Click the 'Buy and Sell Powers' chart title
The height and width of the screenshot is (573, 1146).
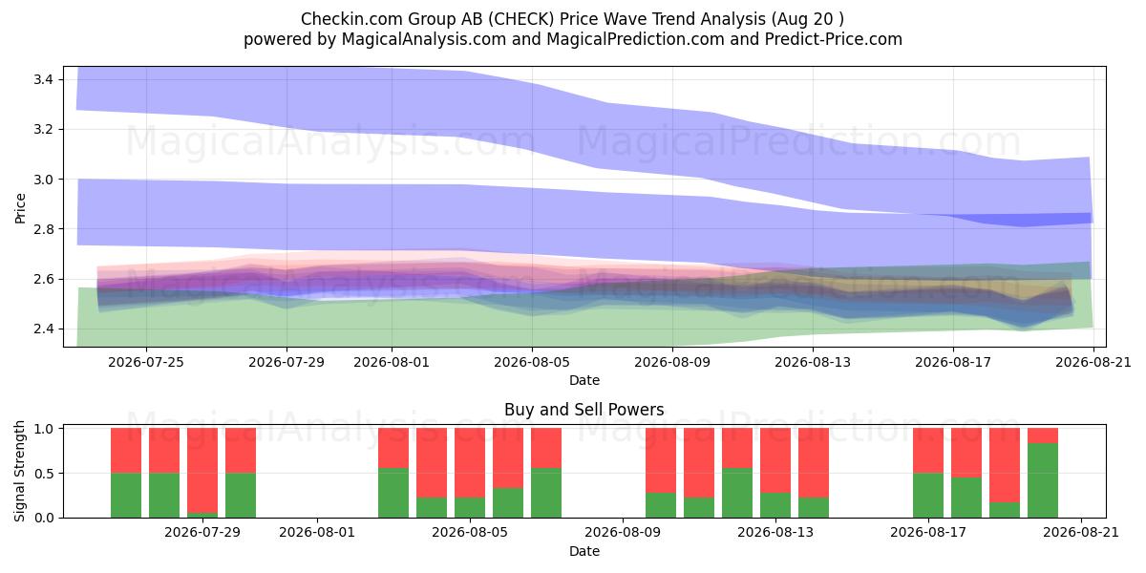point(584,410)
